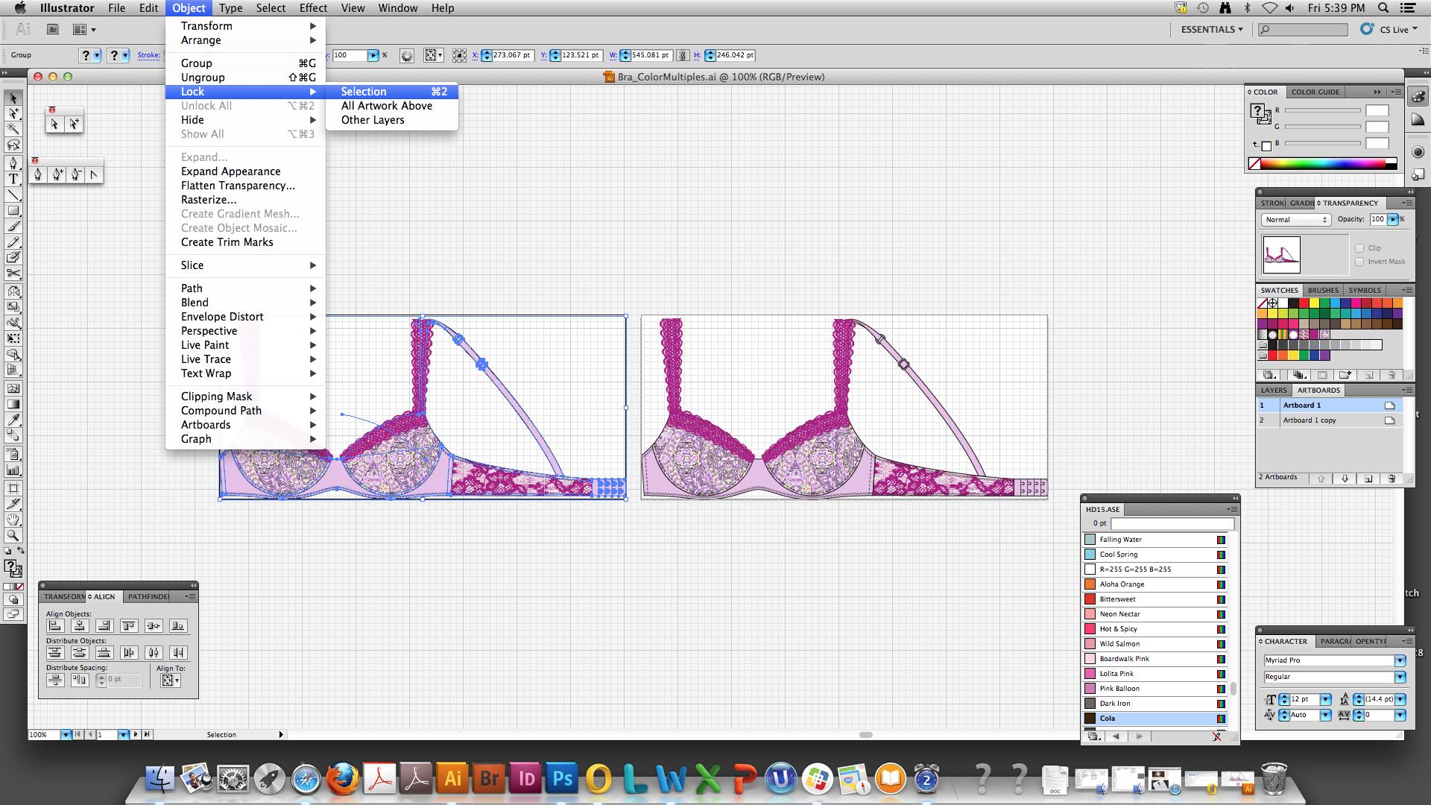Open the ESSENTIALS workspace switcher
The image size is (1431, 805).
pos(1211,29)
